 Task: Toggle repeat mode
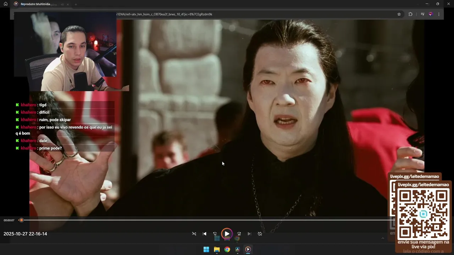[260, 234]
